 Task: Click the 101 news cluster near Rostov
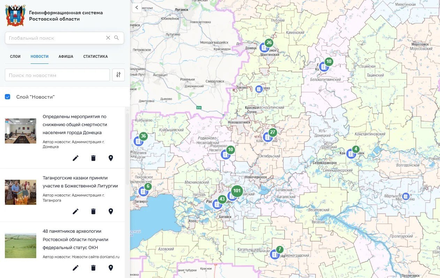tap(237, 191)
